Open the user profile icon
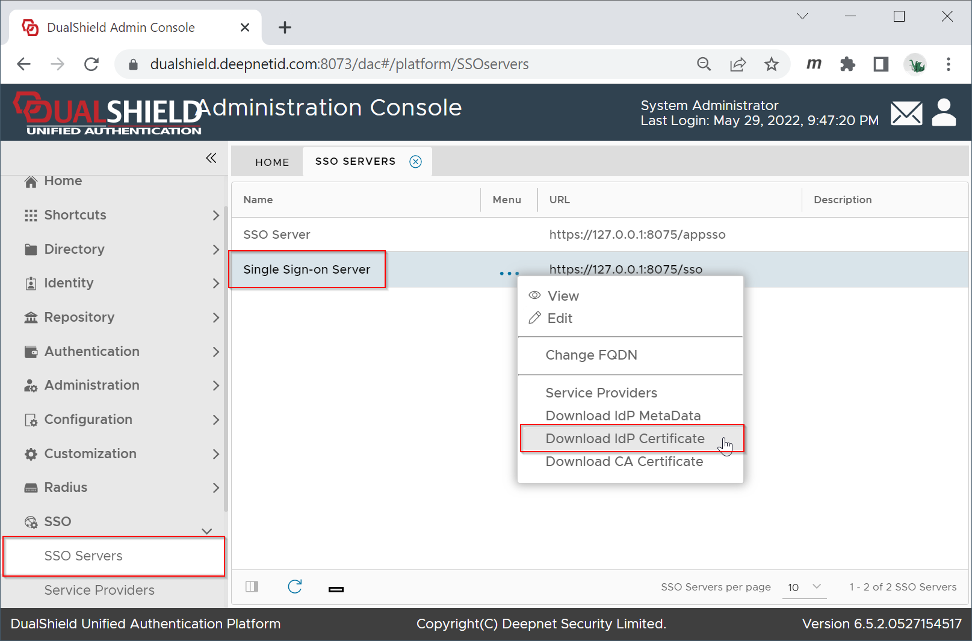This screenshot has width=972, height=641. click(944, 112)
